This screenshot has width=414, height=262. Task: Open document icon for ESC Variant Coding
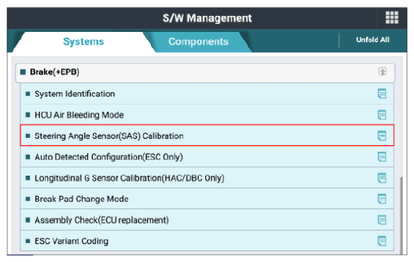click(x=382, y=241)
